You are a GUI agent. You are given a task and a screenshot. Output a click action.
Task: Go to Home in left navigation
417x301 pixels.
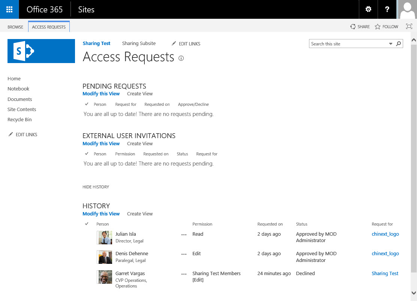click(x=14, y=78)
